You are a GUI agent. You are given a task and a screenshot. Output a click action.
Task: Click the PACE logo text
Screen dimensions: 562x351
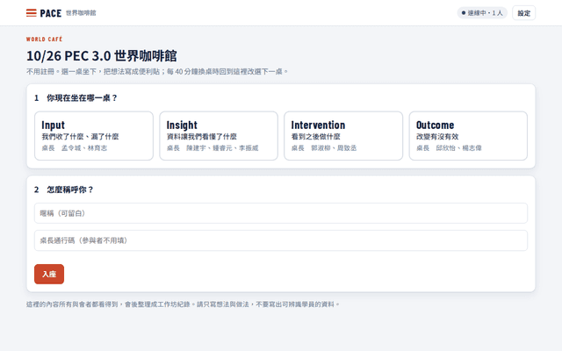pyautogui.click(x=51, y=13)
